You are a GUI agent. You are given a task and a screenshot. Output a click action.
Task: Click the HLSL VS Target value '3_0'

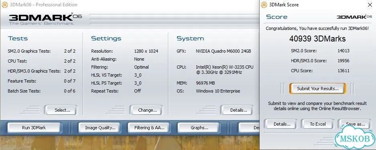click(x=138, y=75)
